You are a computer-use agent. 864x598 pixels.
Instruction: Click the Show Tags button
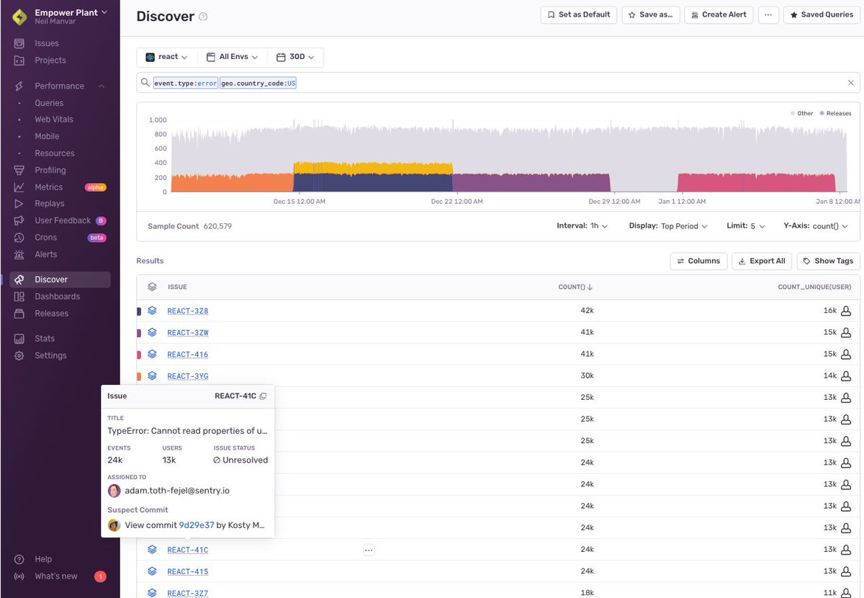point(828,261)
